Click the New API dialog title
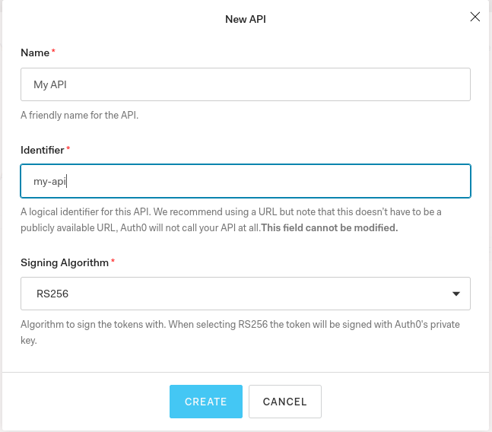492x432 pixels. click(246, 19)
